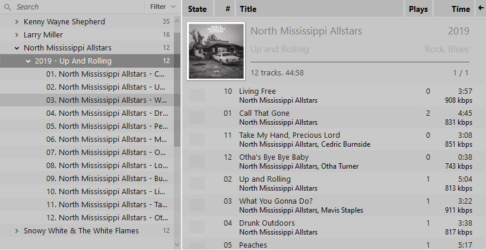486x250 pixels.
Task: Click the library scrollbar up arrow
Action: [177, 21]
